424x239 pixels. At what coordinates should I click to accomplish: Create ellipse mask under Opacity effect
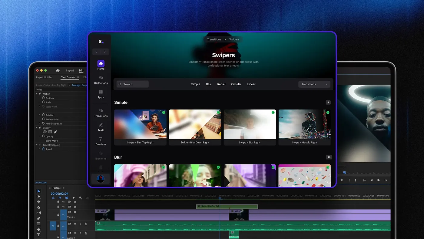[45, 132]
